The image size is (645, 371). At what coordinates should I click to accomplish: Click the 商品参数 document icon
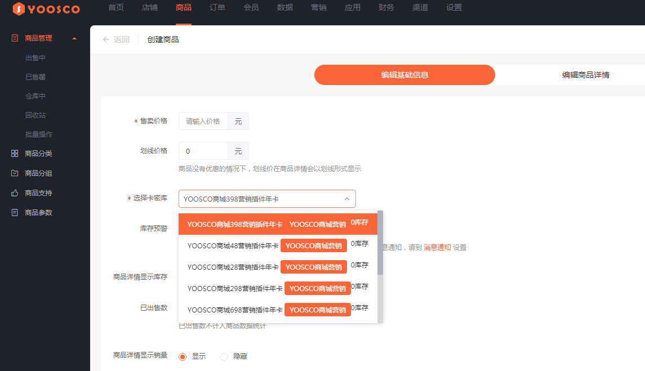[15, 213]
